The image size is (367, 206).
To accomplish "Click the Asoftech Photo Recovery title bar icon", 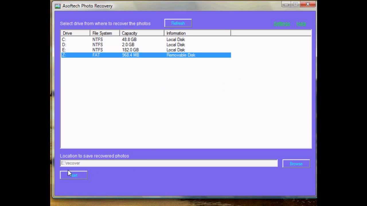I will pyautogui.click(x=57, y=6).
